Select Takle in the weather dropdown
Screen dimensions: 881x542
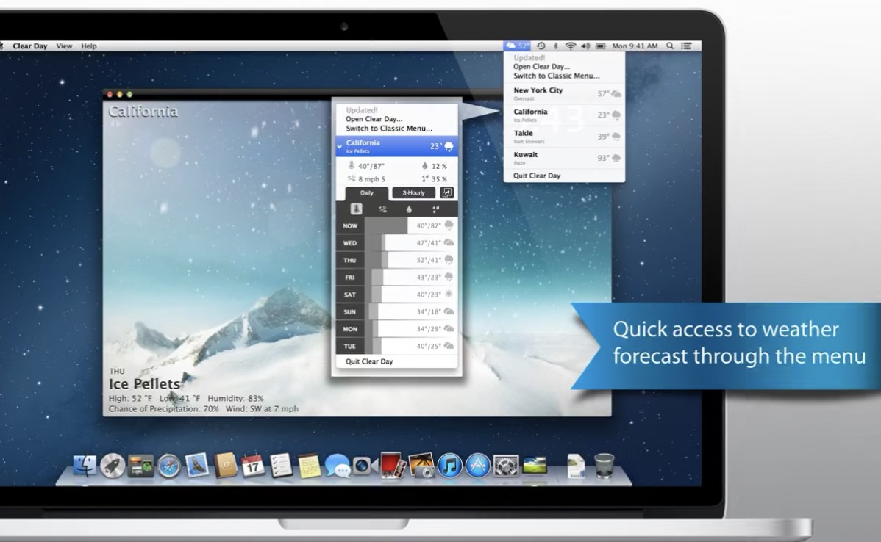point(564,137)
